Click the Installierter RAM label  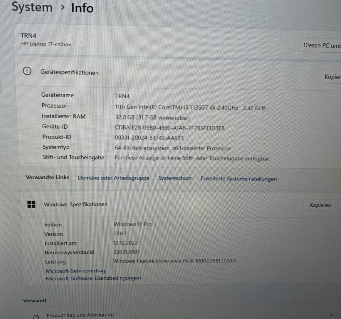pos(64,116)
